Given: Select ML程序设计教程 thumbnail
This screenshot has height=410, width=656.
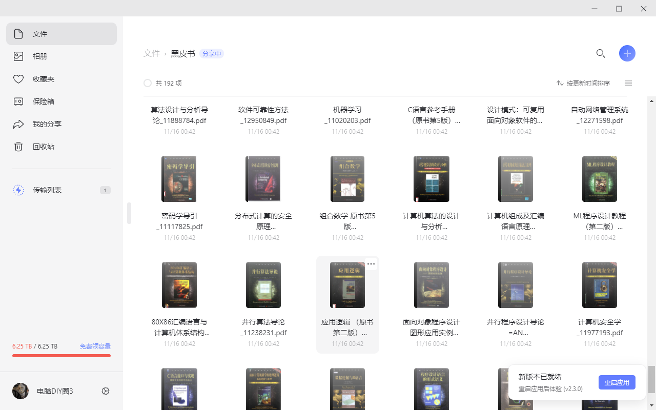Looking at the screenshot, I should coord(600,179).
